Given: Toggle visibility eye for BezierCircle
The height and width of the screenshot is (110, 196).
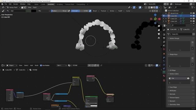Looking at the screenshot, I should tap(191, 13).
